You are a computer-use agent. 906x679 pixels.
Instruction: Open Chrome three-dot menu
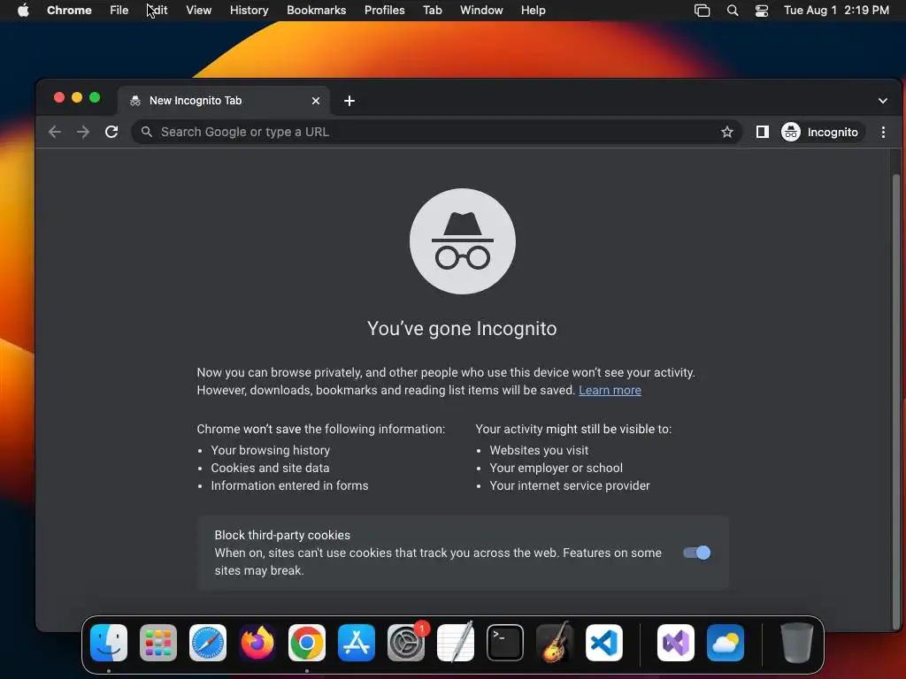pos(883,133)
